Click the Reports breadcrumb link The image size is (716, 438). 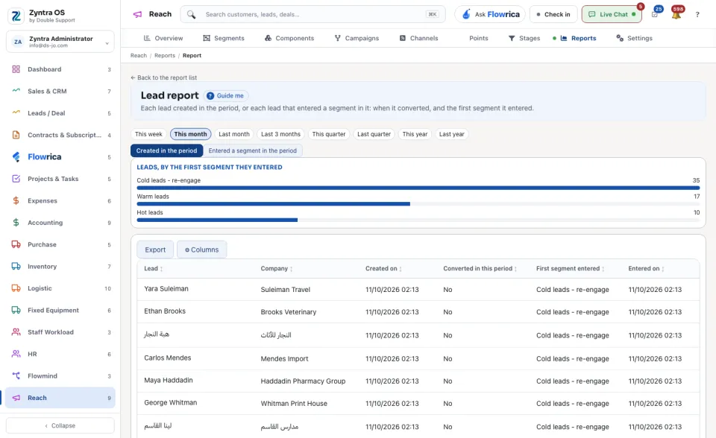pyautogui.click(x=165, y=56)
